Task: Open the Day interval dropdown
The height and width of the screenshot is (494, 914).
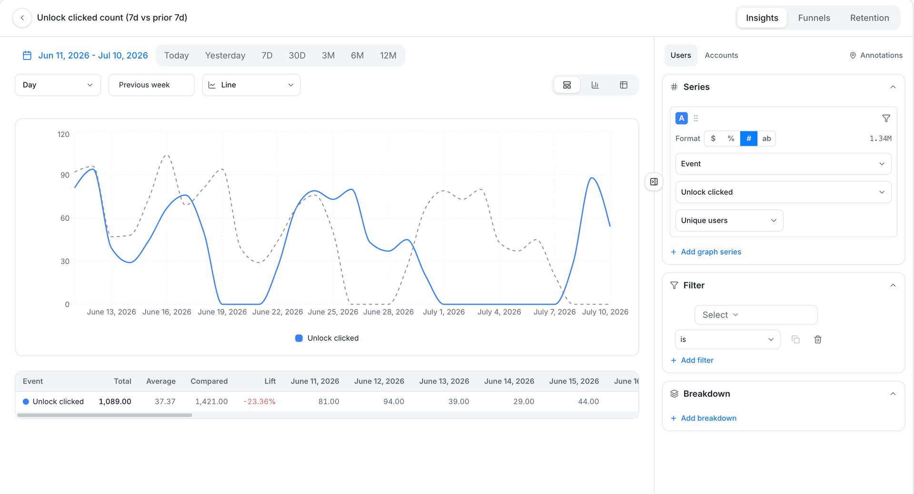Action: pyautogui.click(x=58, y=85)
